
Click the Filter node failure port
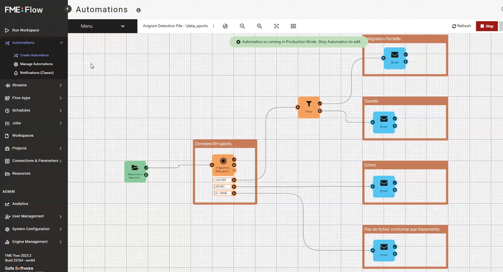[x=320, y=111]
